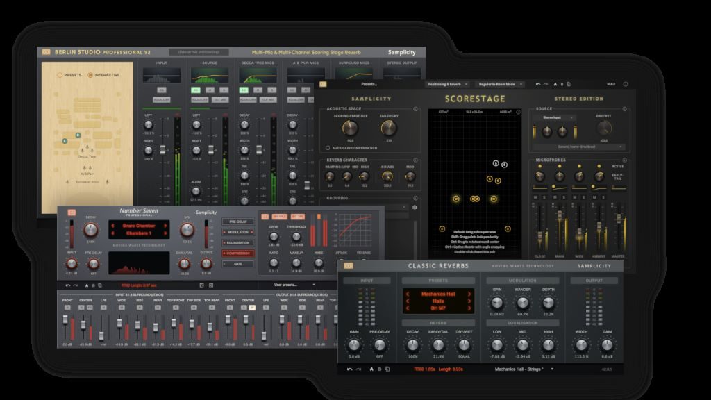Open Interactive positioning dropdown in Berlin Studio

point(199,52)
